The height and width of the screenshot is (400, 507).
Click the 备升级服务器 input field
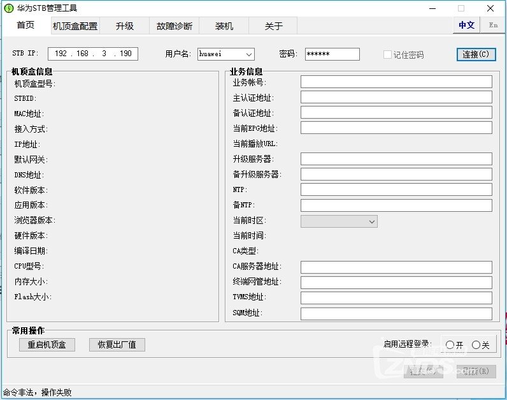[396, 174]
